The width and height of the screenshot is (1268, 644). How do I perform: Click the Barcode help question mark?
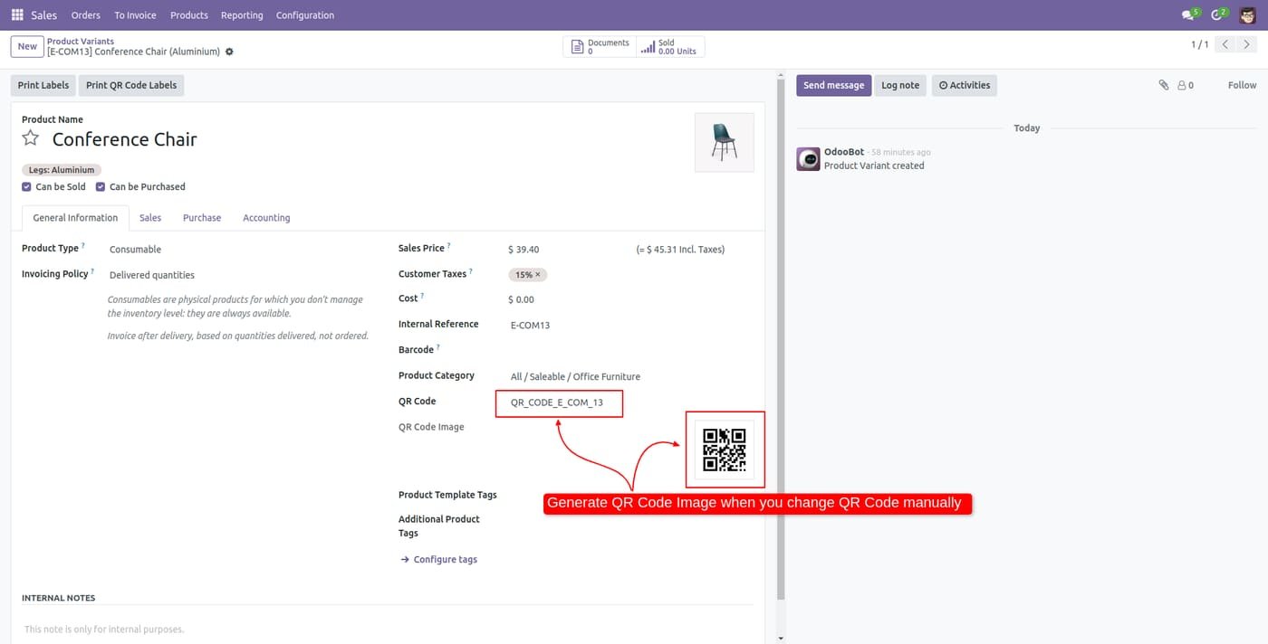(x=438, y=346)
